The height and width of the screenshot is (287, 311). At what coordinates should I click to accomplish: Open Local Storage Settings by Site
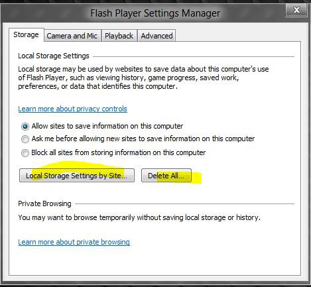tap(77, 176)
